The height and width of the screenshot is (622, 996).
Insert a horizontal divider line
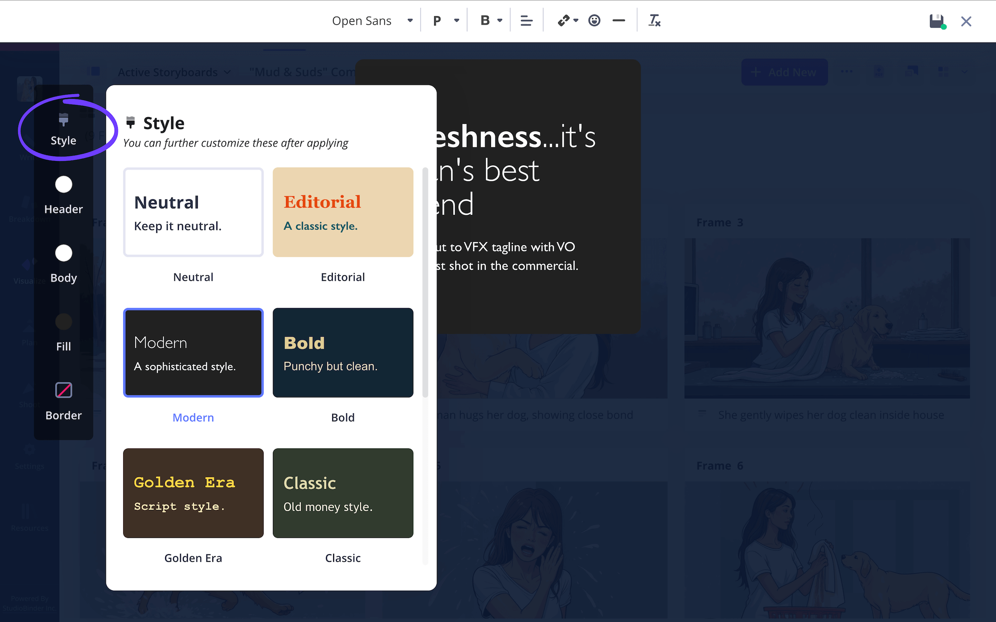[618, 21]
